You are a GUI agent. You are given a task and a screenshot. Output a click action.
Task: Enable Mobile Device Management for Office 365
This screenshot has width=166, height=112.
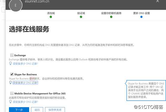pyautogui.click(x=12, y=93)
